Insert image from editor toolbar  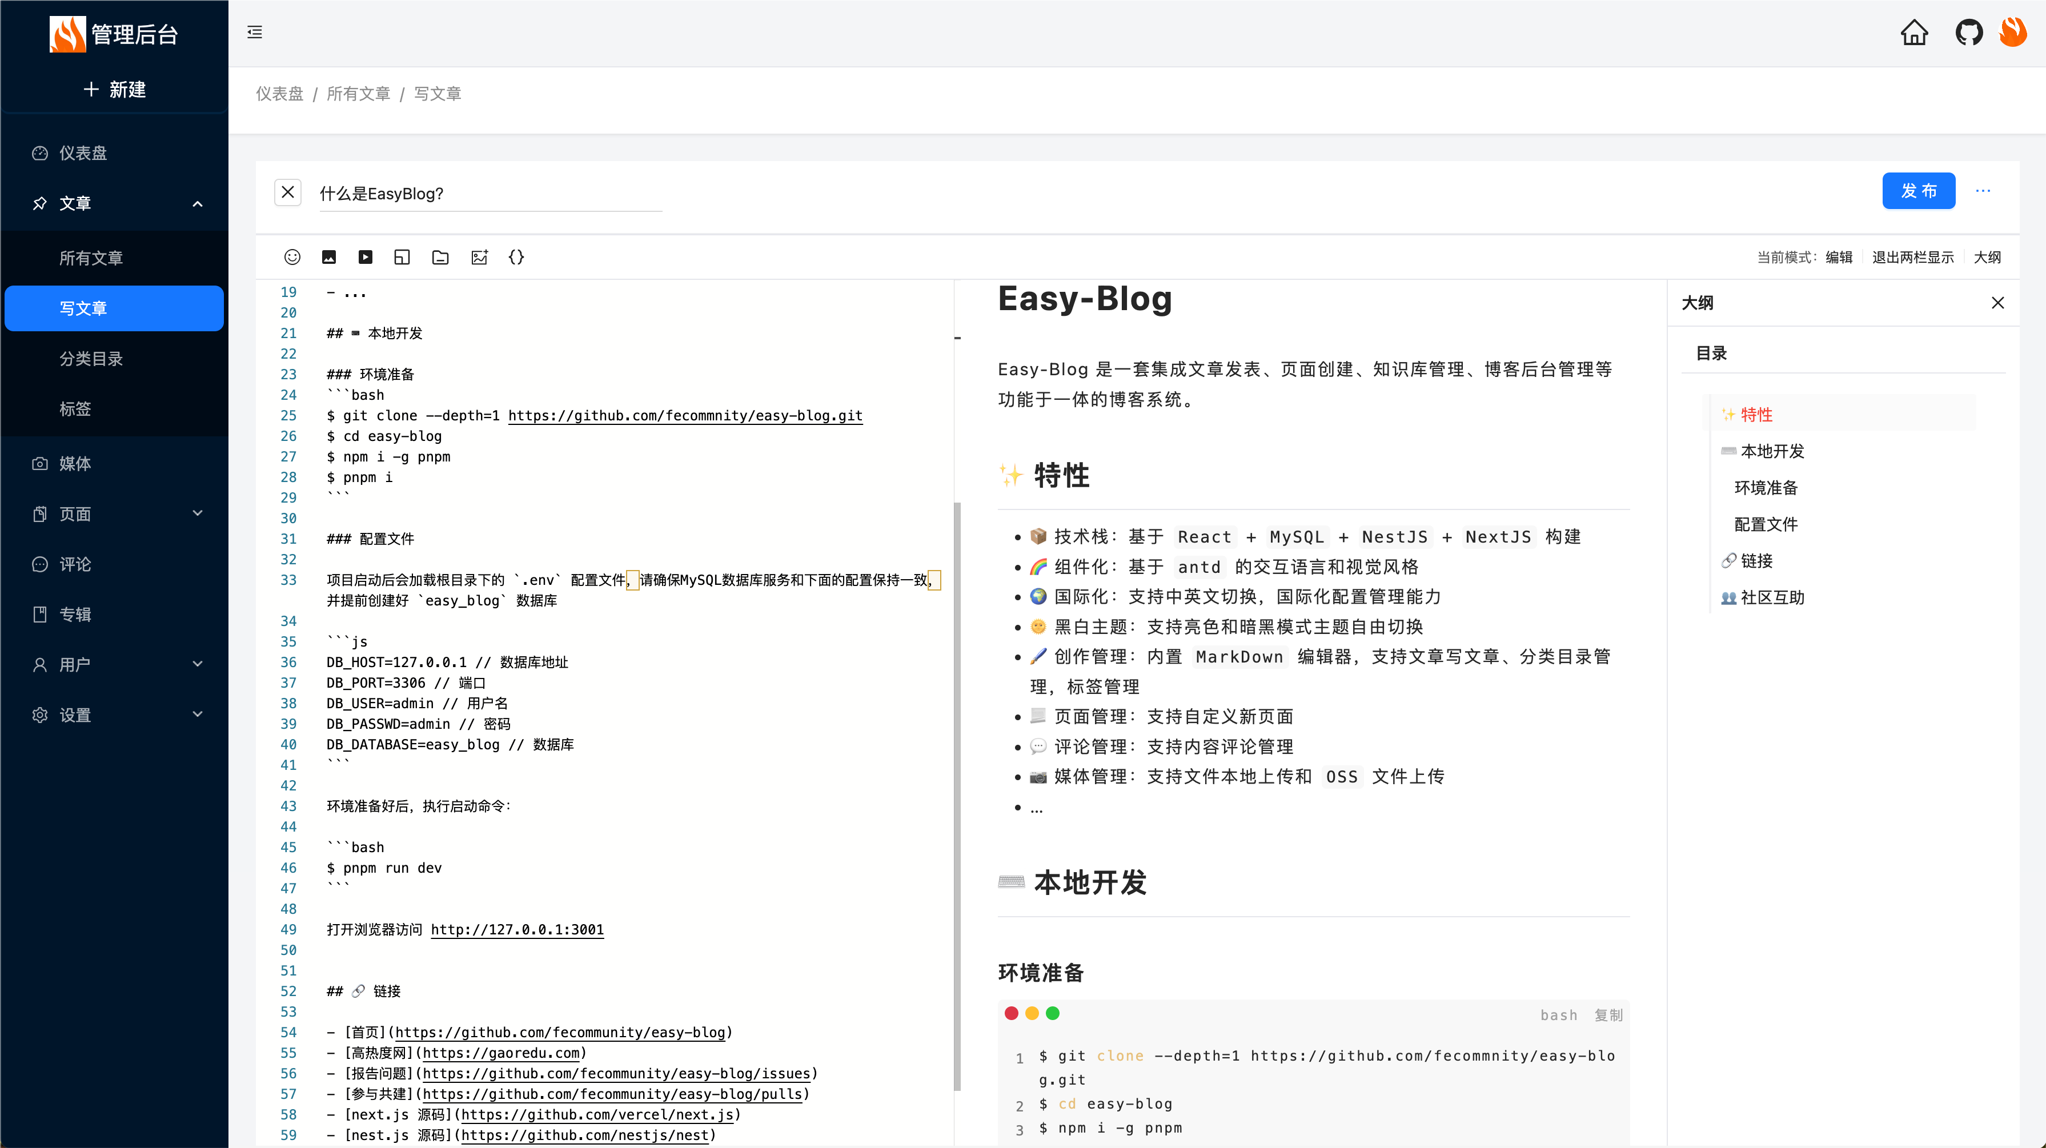pos(329,256)
